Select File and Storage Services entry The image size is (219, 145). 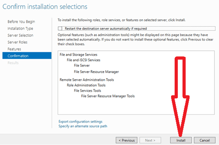78,55
